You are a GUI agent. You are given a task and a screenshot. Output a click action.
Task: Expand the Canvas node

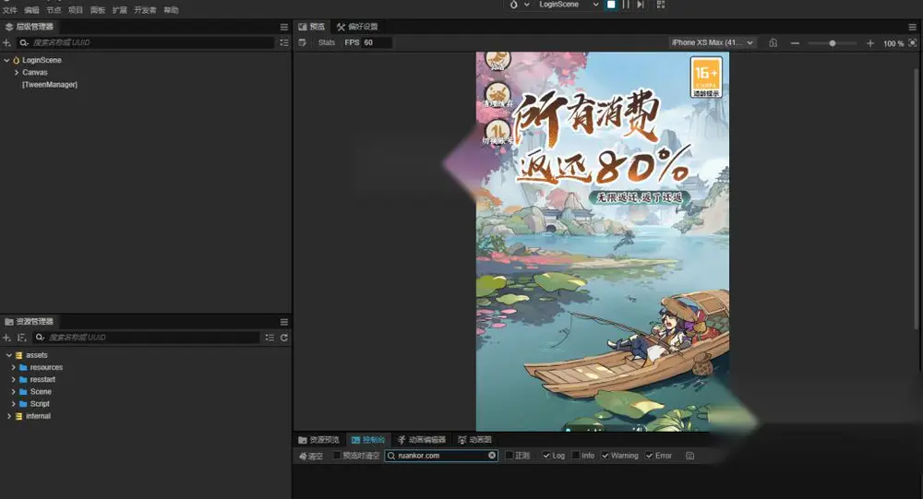17,72
